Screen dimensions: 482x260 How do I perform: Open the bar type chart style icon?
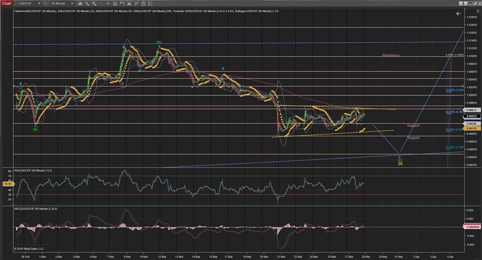(80, 3)
